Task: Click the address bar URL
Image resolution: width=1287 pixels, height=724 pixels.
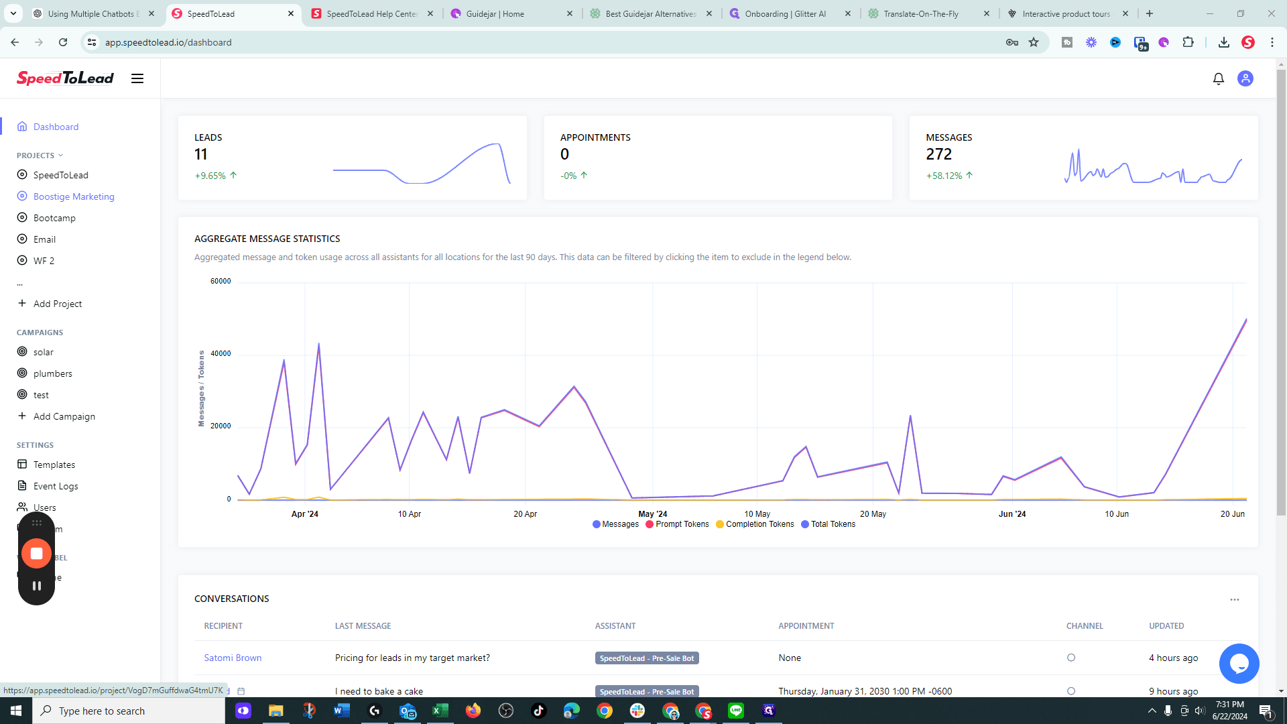Action: point(168,42)
